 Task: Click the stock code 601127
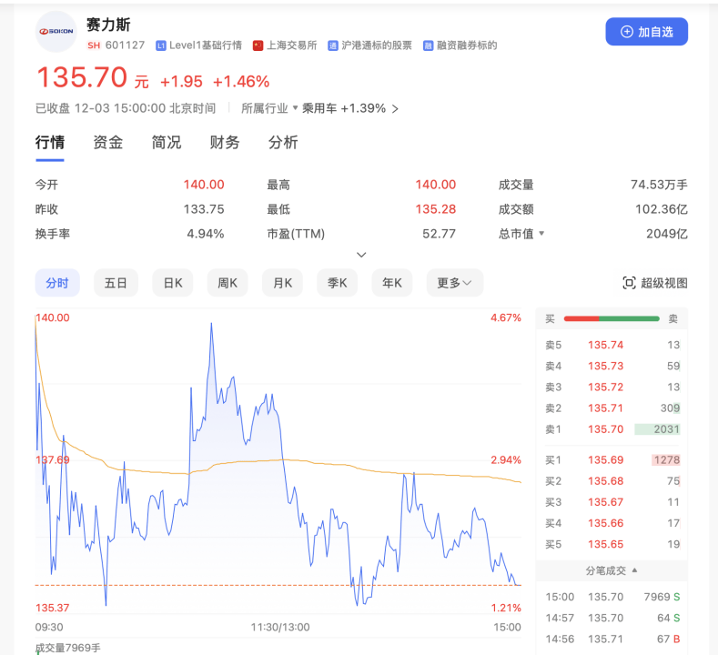coord(125,45)
